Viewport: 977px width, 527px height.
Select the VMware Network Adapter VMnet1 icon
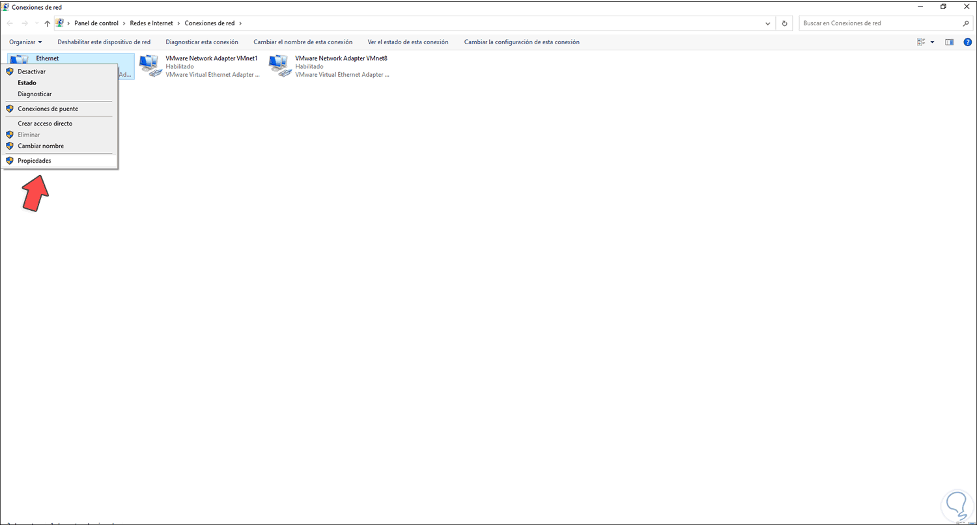pos(150,66)
